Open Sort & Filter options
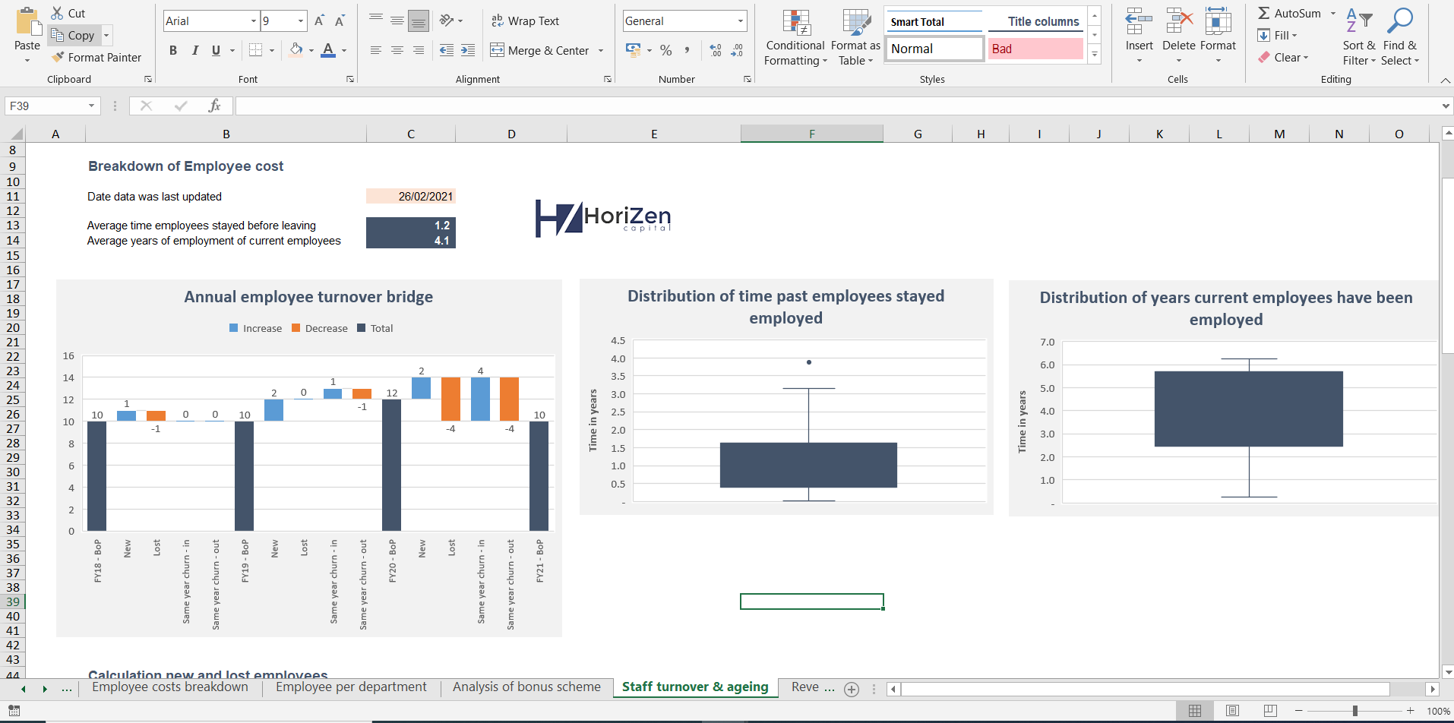1454x723 pixels. pyautogui.click(x=1358, y=36)
